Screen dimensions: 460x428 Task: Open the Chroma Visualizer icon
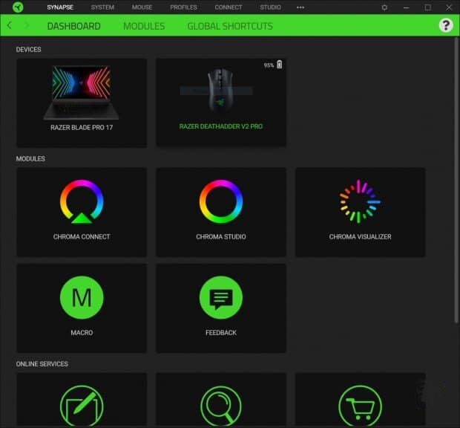(x=360, y=201)
